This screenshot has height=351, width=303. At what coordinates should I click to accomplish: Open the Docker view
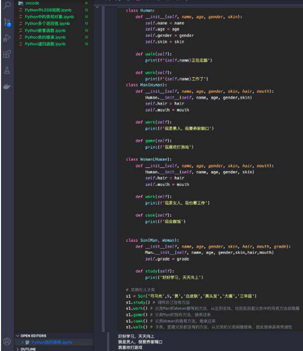coord(7,86)
